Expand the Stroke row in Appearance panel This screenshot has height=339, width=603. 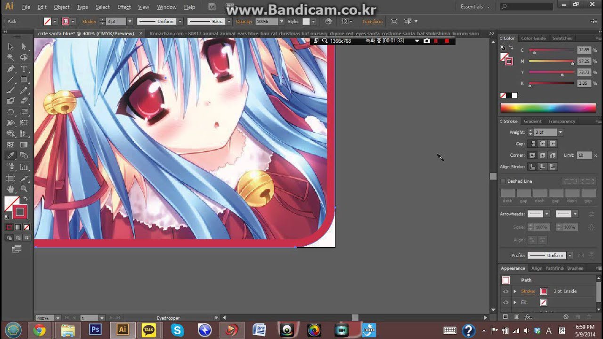tap(514, 291)
